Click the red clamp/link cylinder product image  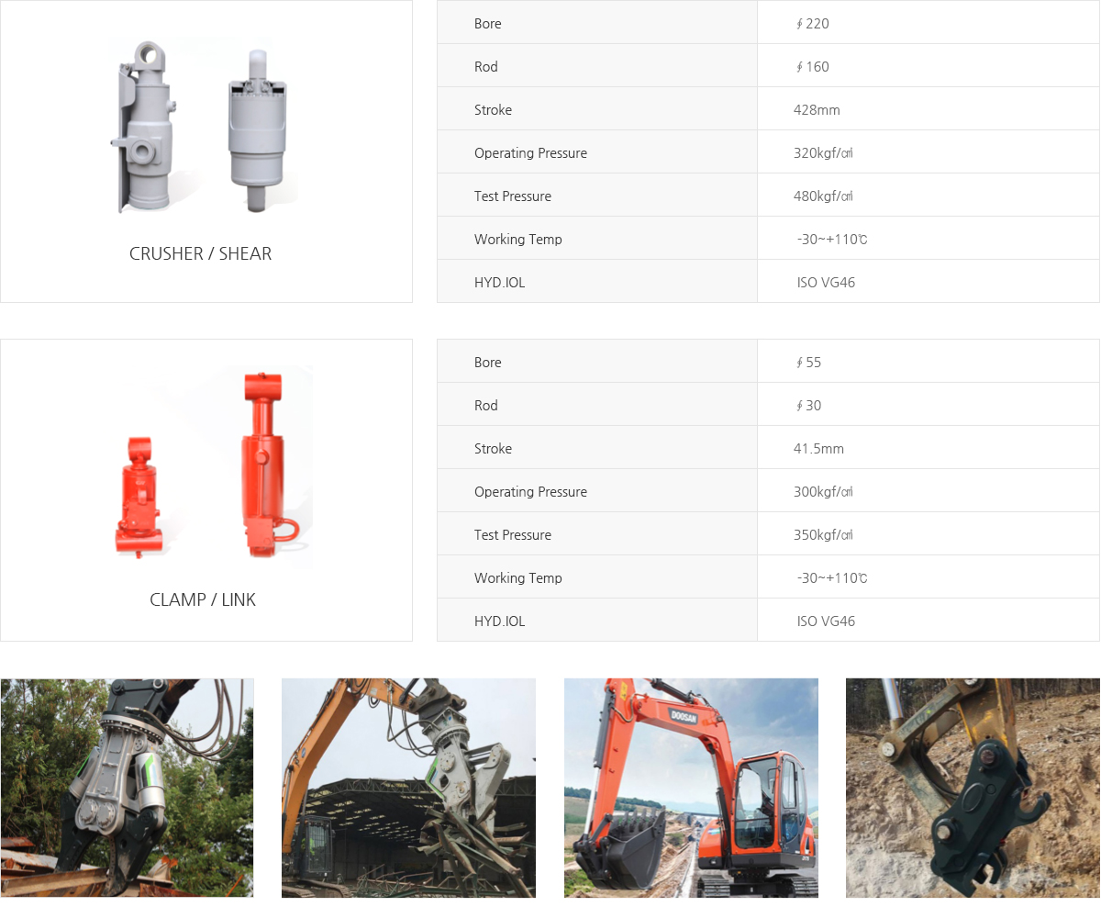click(x=212, y=465)
